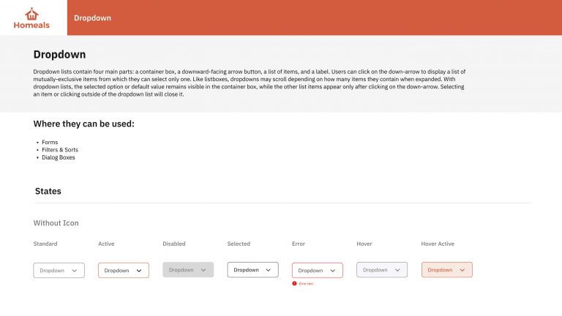Screen dimensions: 562x316
Task: Click the Homeals brand name text
Action: pos(31,25)
